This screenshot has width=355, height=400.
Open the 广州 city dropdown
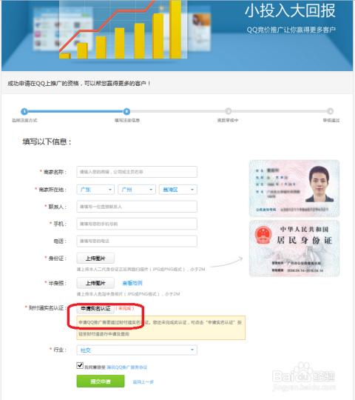[137, 190]
